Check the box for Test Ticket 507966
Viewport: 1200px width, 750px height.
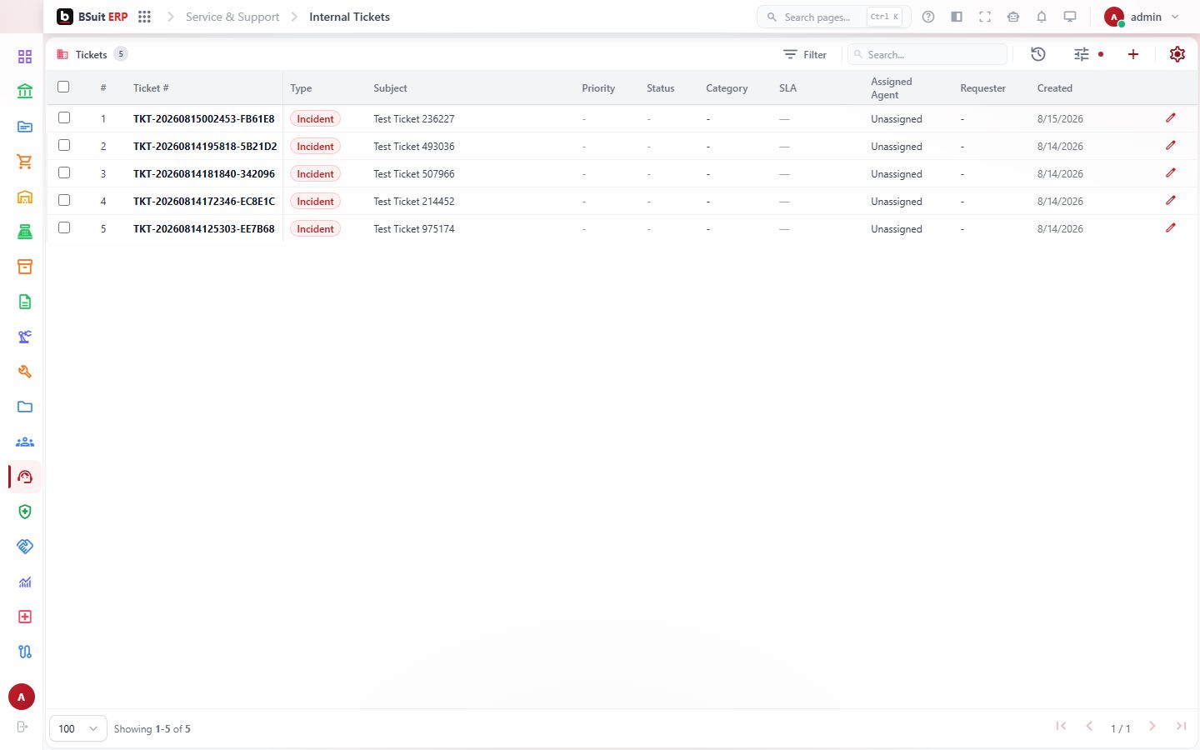click(x=64, y=172)
